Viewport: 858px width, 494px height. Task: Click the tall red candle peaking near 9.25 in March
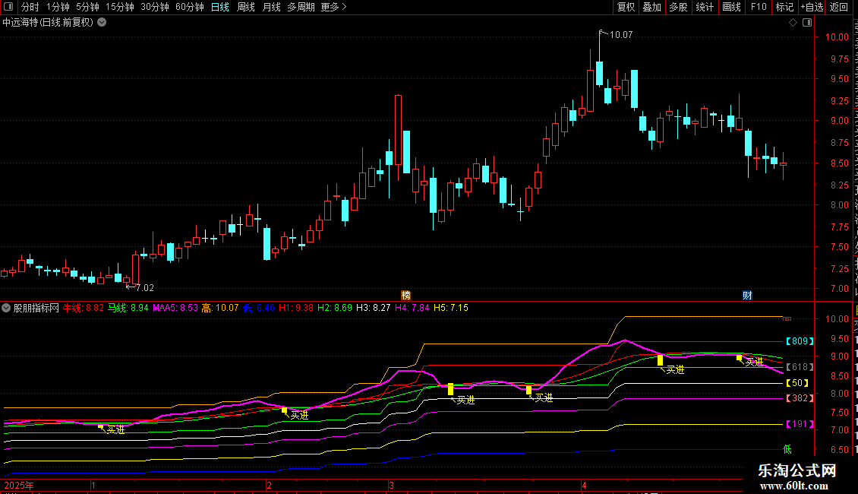[x=398, y=131]
